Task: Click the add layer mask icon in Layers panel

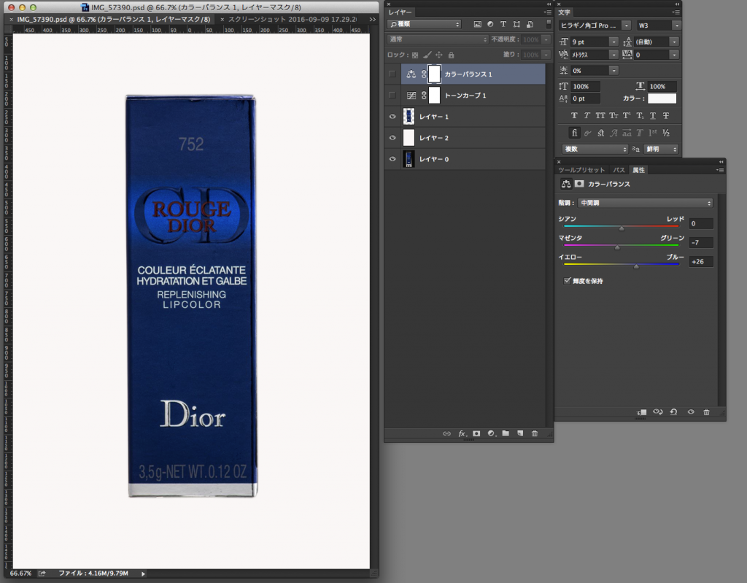Action: click(476, 433)
